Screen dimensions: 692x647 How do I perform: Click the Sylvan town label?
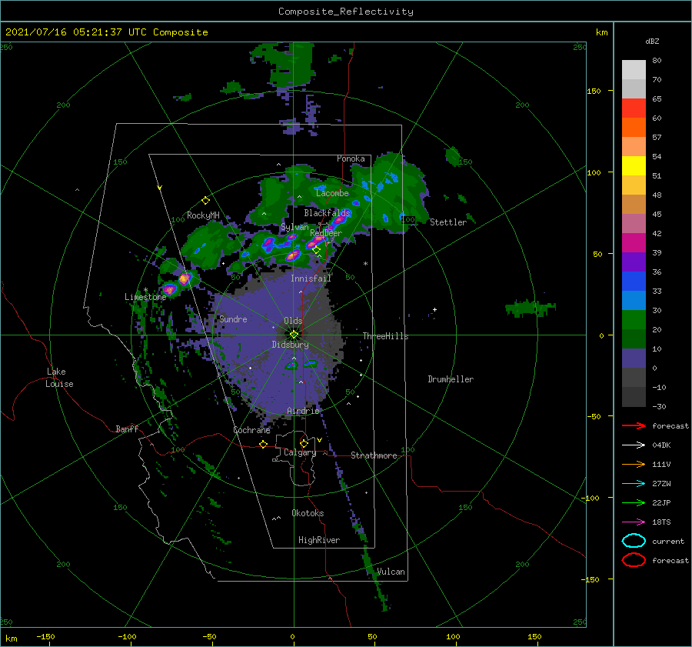coord(294,227)
